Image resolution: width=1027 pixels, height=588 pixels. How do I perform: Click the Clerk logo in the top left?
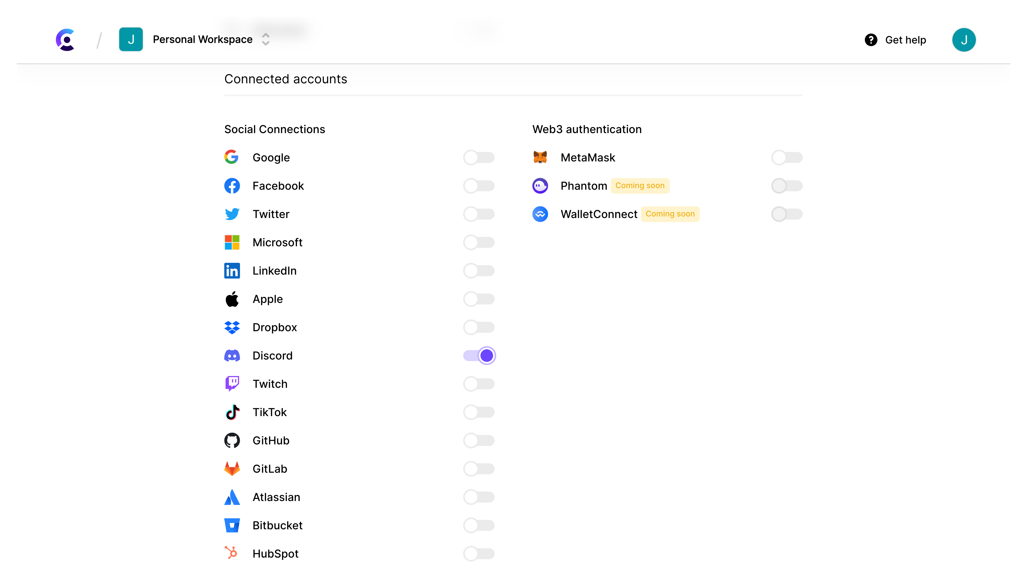coord(66,40)
